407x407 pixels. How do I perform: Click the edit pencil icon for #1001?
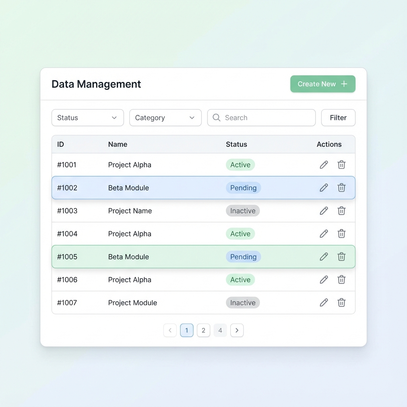click(x=324, y=165)
